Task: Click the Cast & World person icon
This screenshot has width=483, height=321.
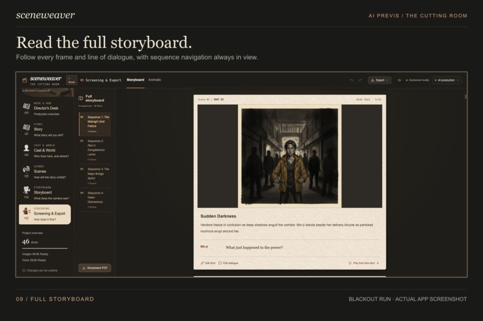Action: tap(26, 148)
